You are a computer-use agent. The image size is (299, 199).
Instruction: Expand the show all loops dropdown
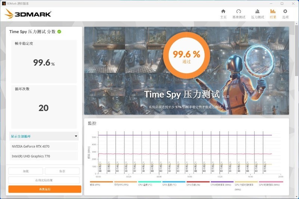[44, 136]
